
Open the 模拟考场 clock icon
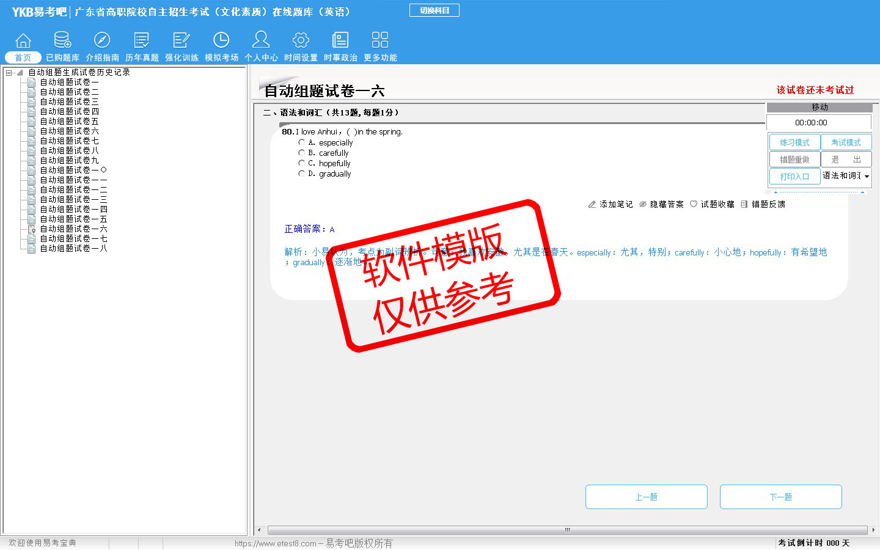click(221, 40)
